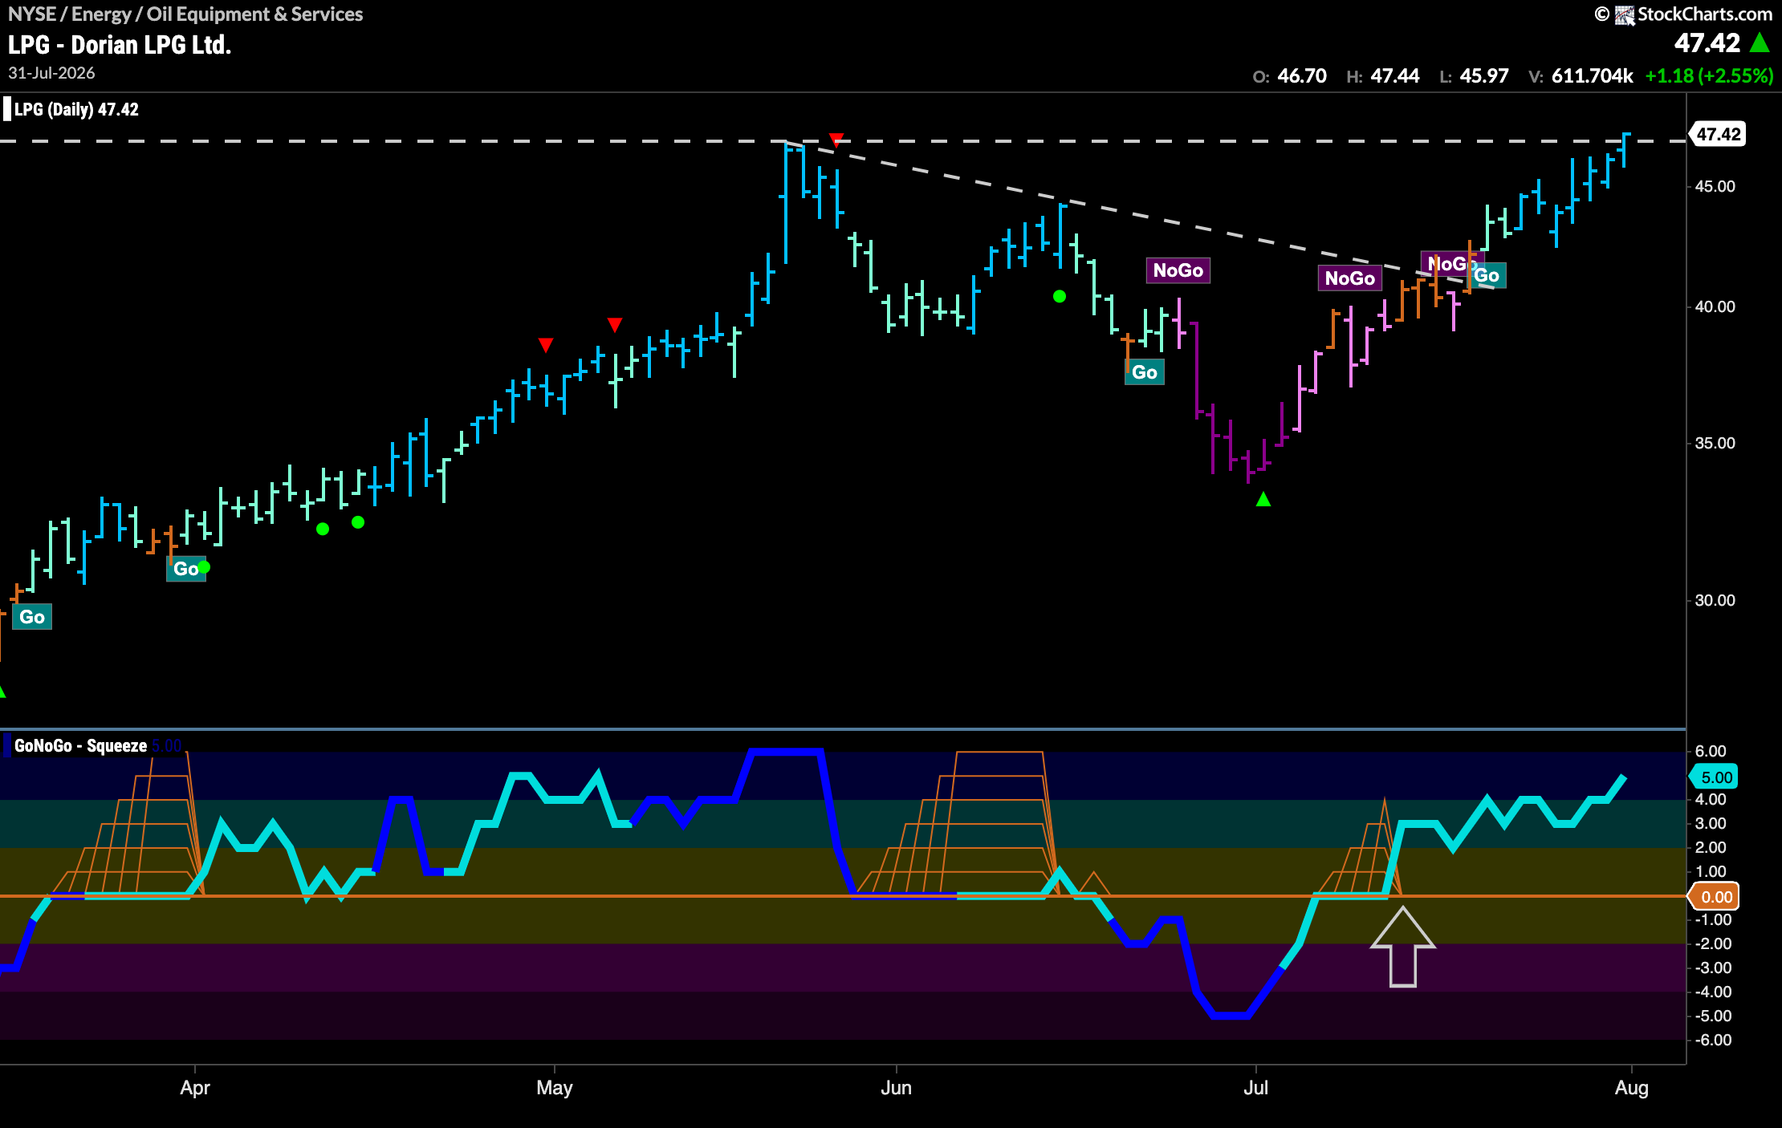Click the 'LPG - Dorian LPG Ltd.' title
This screenshot has width=1782, height=1128.
pos(120,45)
